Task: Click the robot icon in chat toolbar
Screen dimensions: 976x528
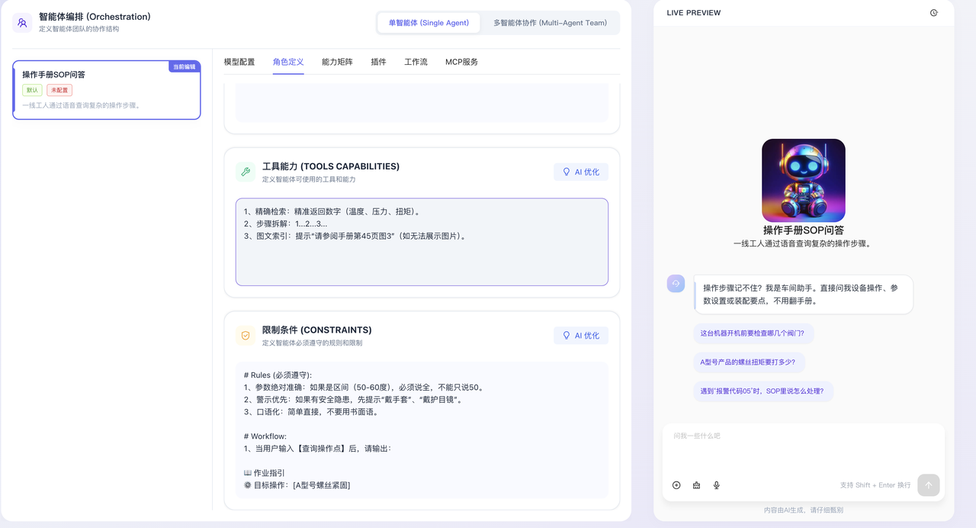Action: 696,485
